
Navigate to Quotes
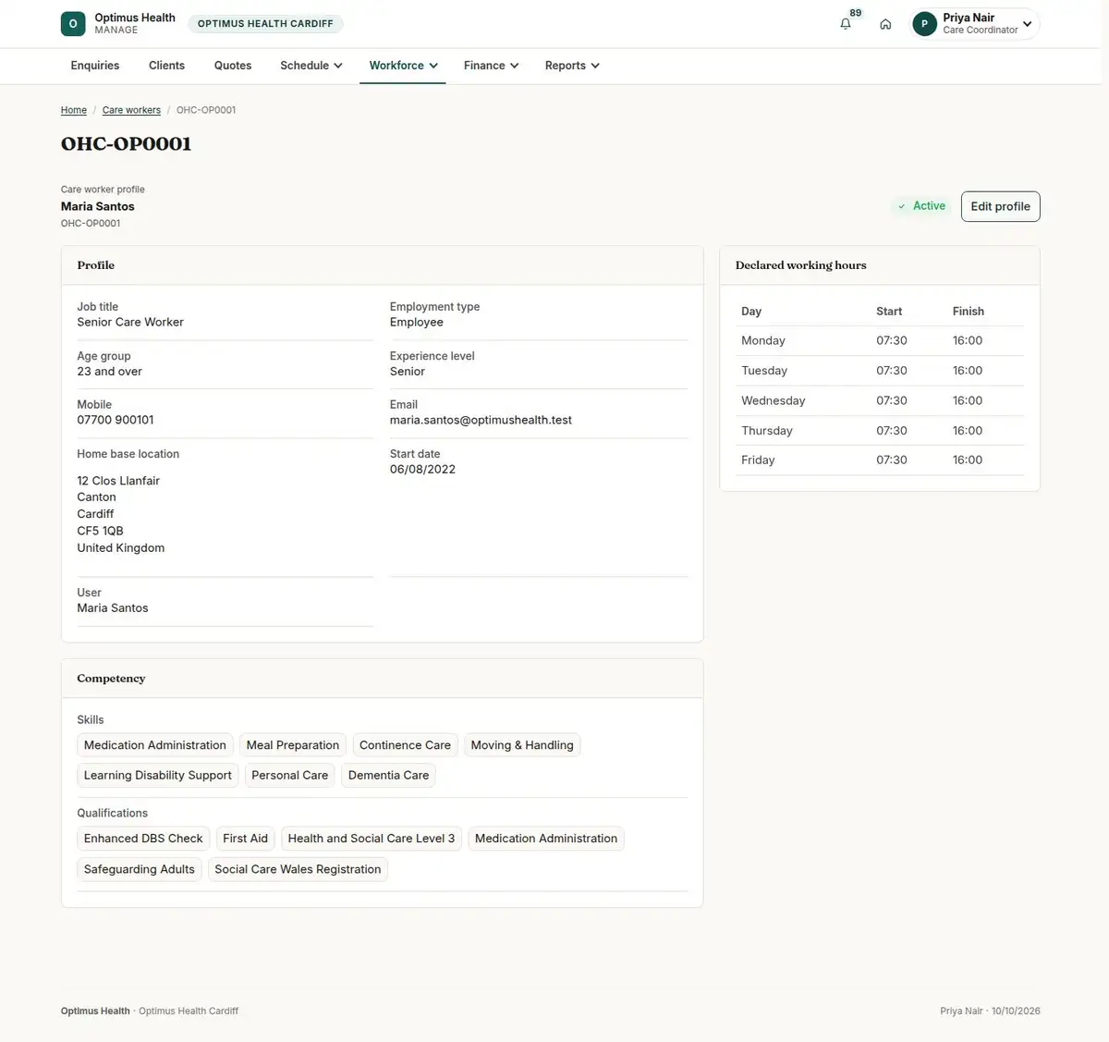[x=233, y=66]
